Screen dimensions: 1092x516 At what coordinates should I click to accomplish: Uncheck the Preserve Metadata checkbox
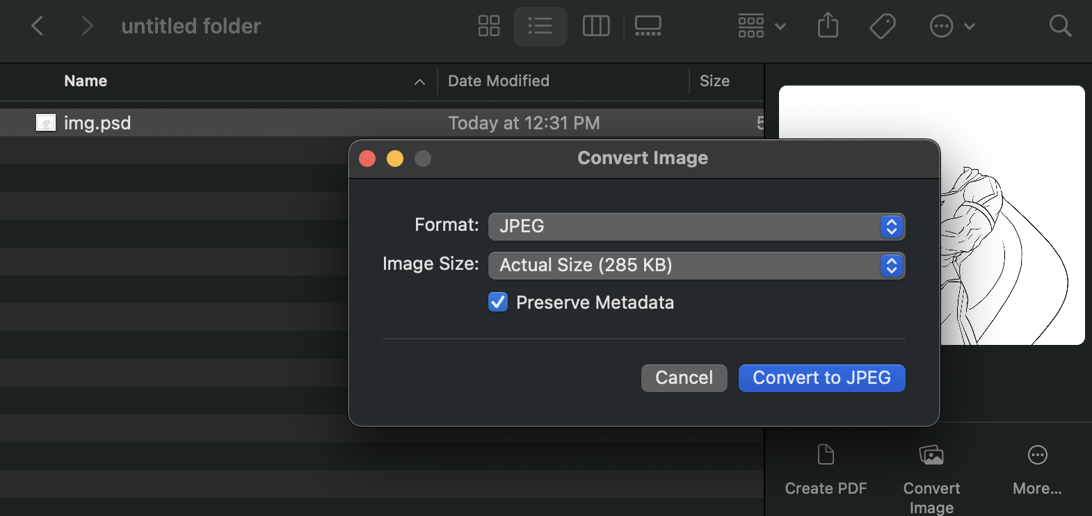(x=498, y=303)
